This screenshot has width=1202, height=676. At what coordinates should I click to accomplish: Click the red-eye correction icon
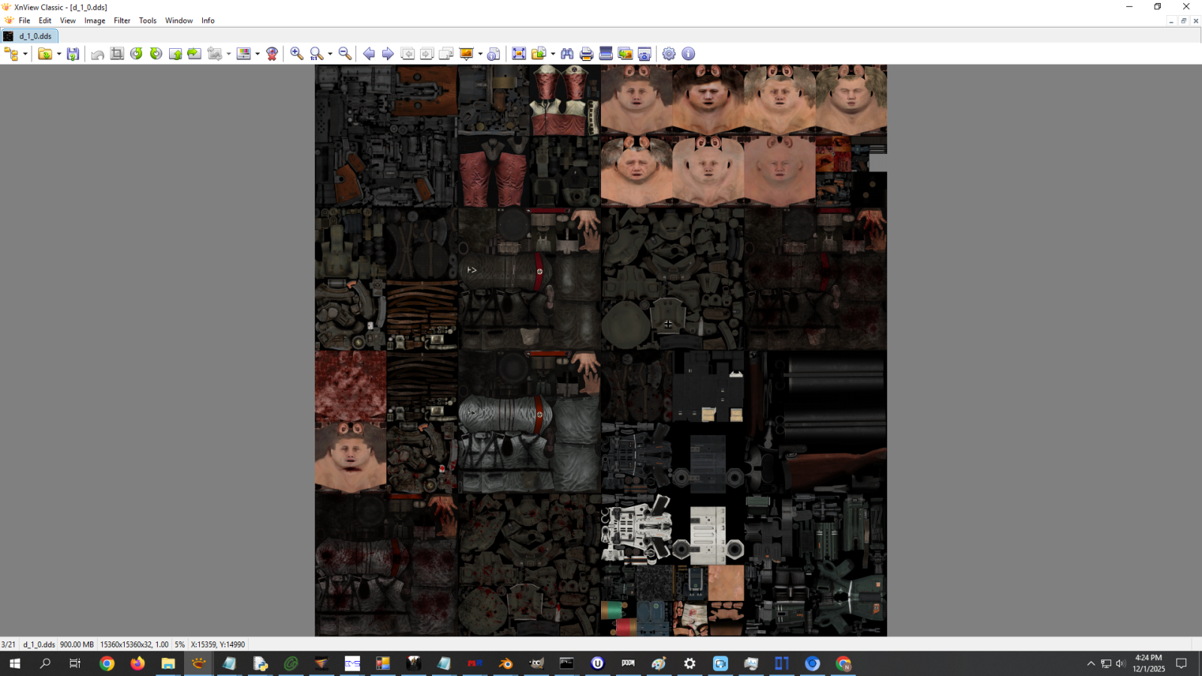272,54
